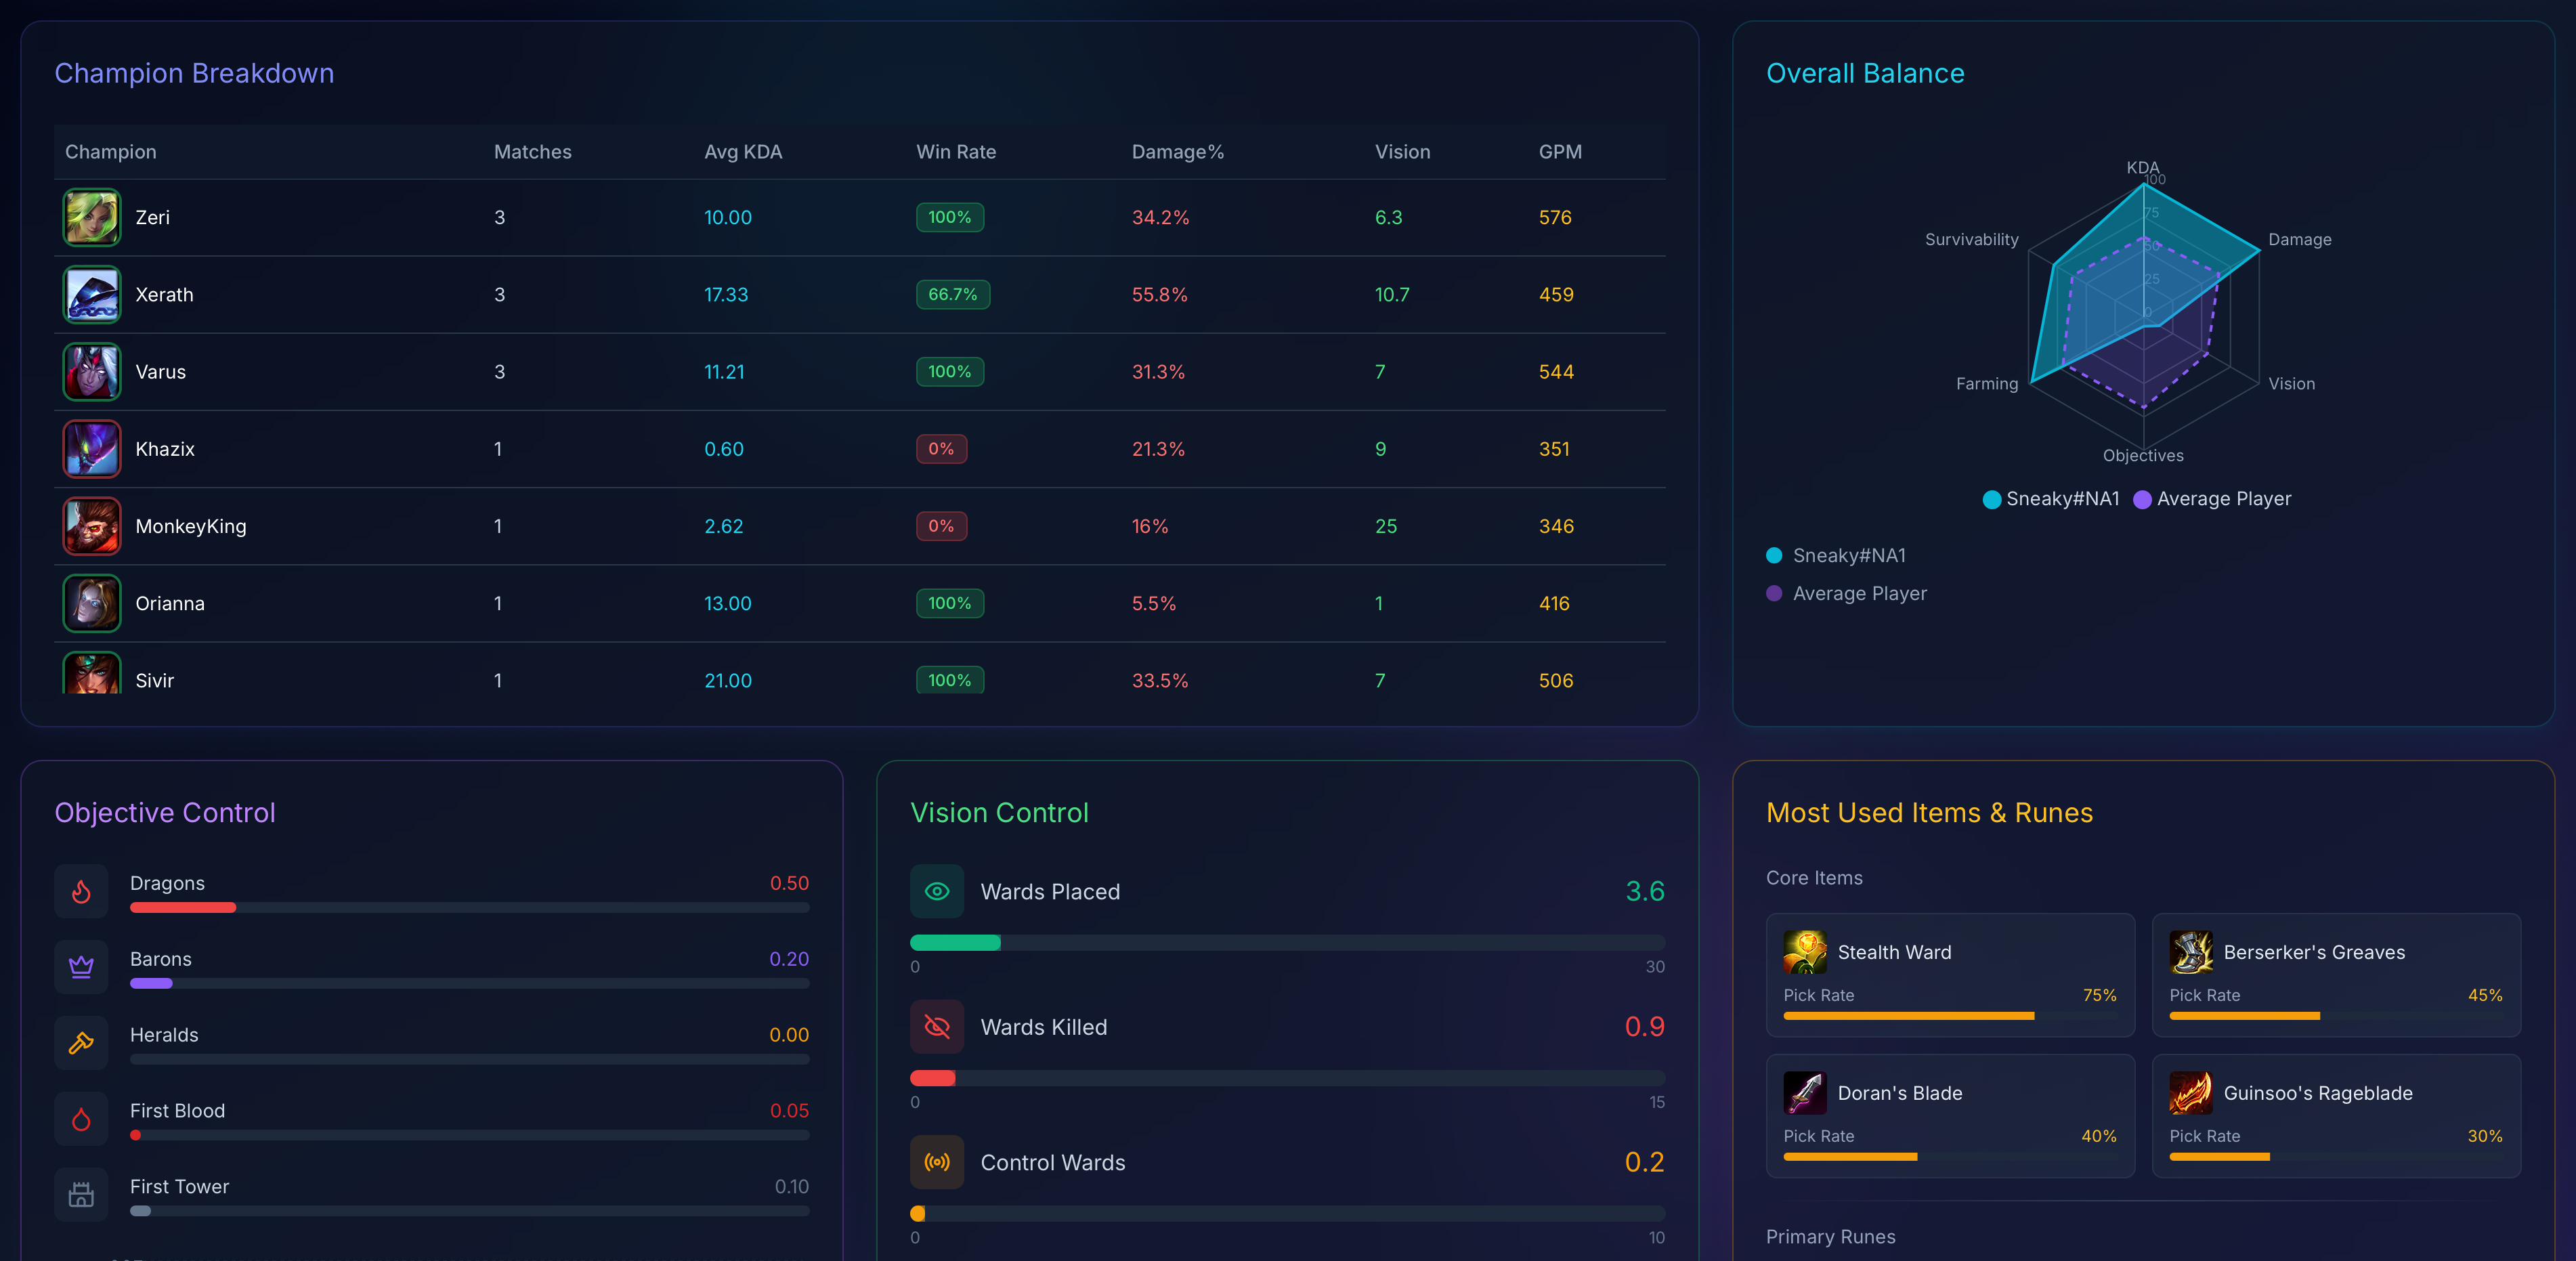Click the Wards Placed eye icon

[x=937, y=891]
